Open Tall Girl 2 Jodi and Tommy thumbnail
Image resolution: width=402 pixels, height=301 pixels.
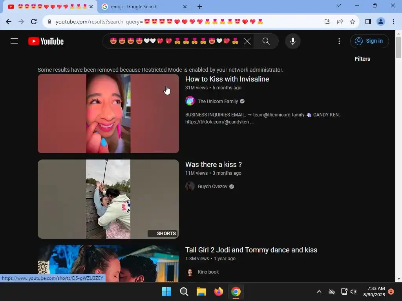pos(108,264)
